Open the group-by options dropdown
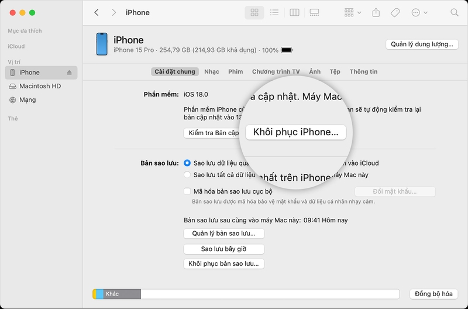The height and width of the screenshot is (309, 468). tap(353, 12)
